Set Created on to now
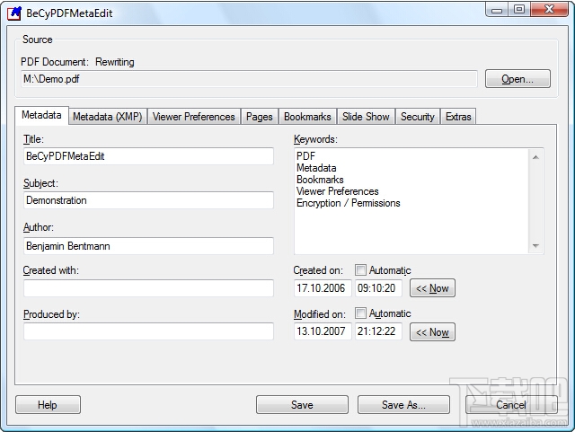The height and width of the screenshot is (432, 575). point(432,288)
